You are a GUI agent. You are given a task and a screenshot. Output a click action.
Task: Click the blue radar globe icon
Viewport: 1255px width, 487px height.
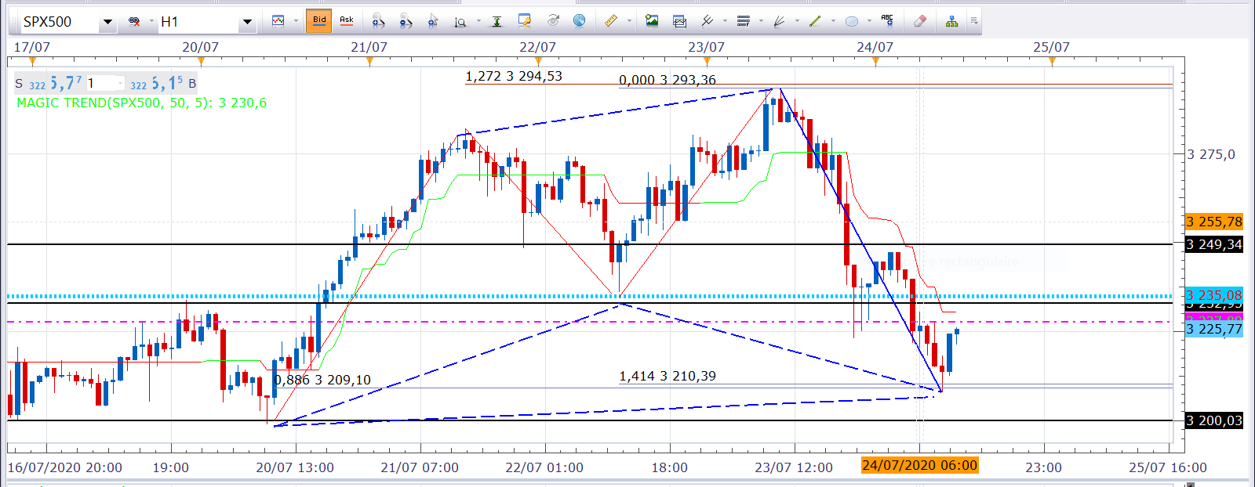point(580,21)
